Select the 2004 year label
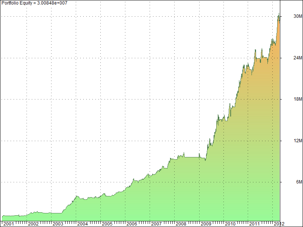 pos(83,224)
